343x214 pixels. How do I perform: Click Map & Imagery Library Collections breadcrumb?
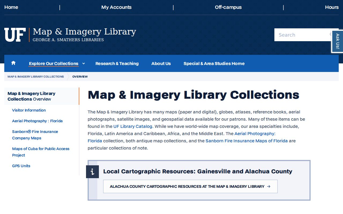pos(36,77)
